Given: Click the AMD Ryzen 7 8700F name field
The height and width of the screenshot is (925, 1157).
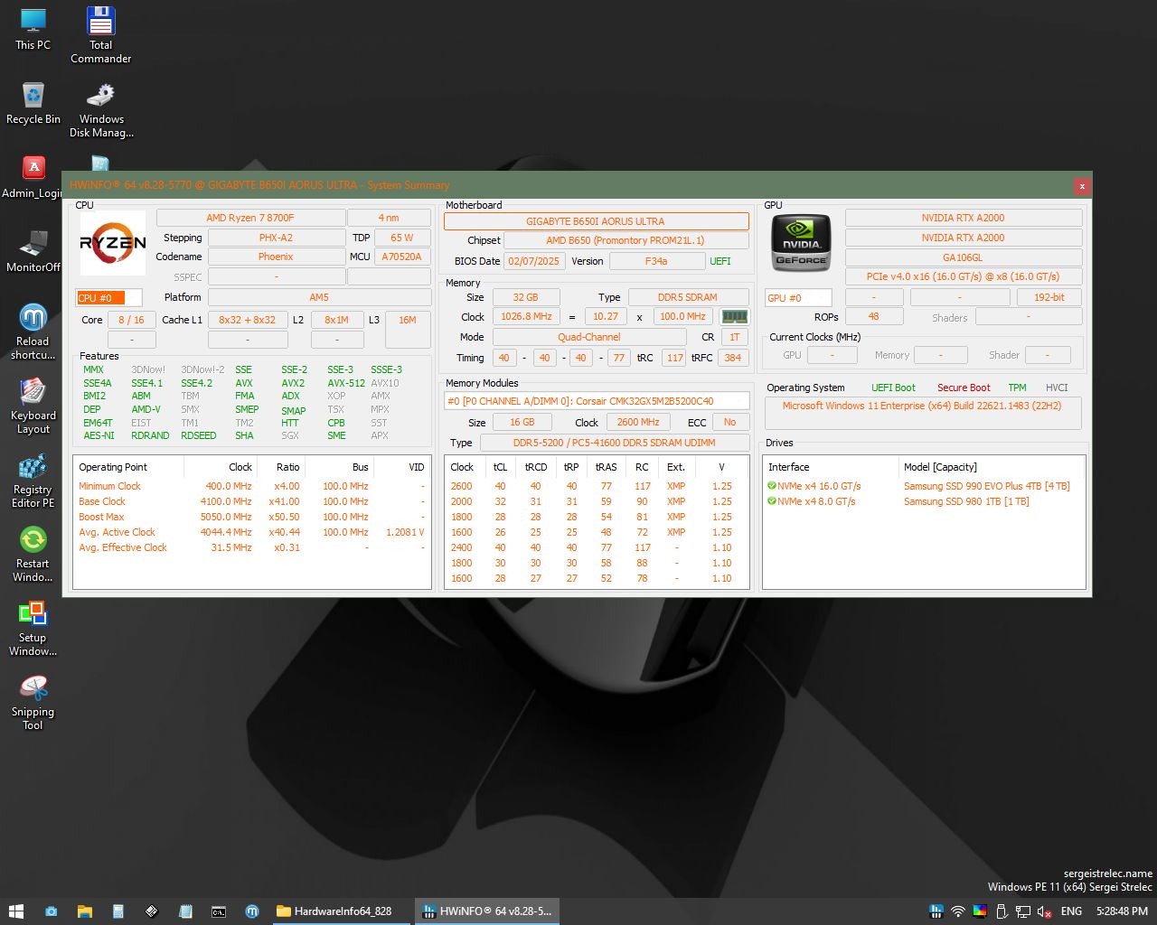Looking at the screenshot, I should pos(250,218).
